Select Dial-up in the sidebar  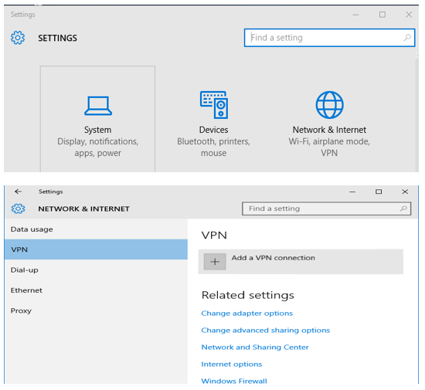[x=96, y=270]
